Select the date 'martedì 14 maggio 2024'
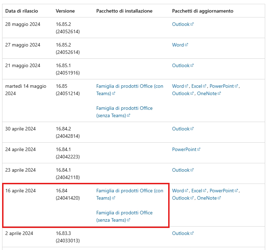 click(x=26, y=90)
